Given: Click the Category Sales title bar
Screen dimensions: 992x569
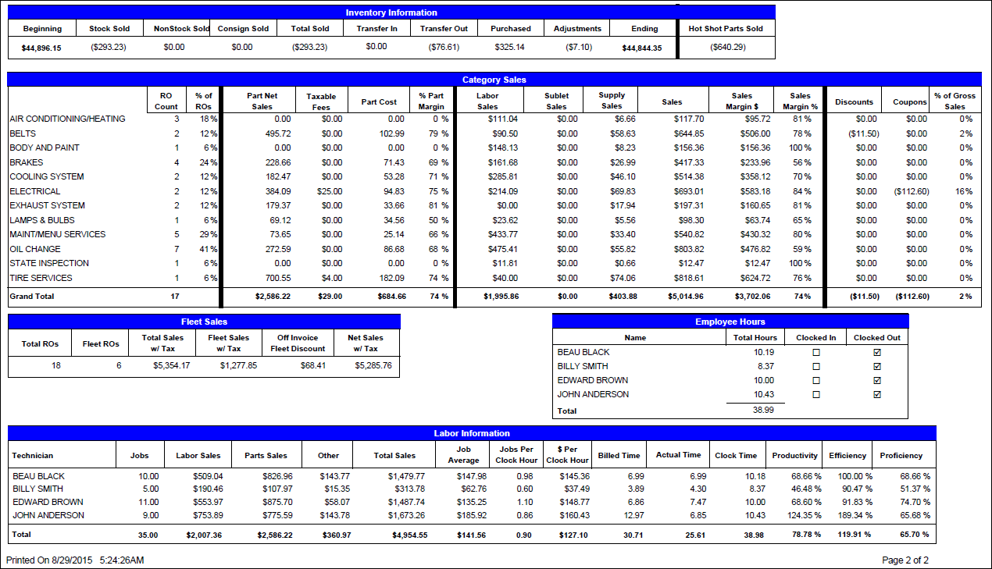Looking at the screenshot, I should [494, 79].
